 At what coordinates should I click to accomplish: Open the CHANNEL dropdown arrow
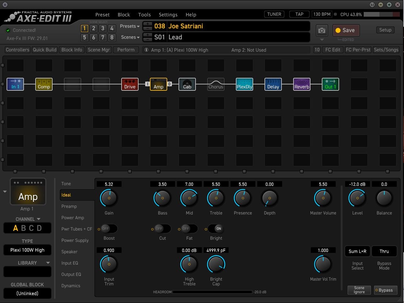pos(39,219)
